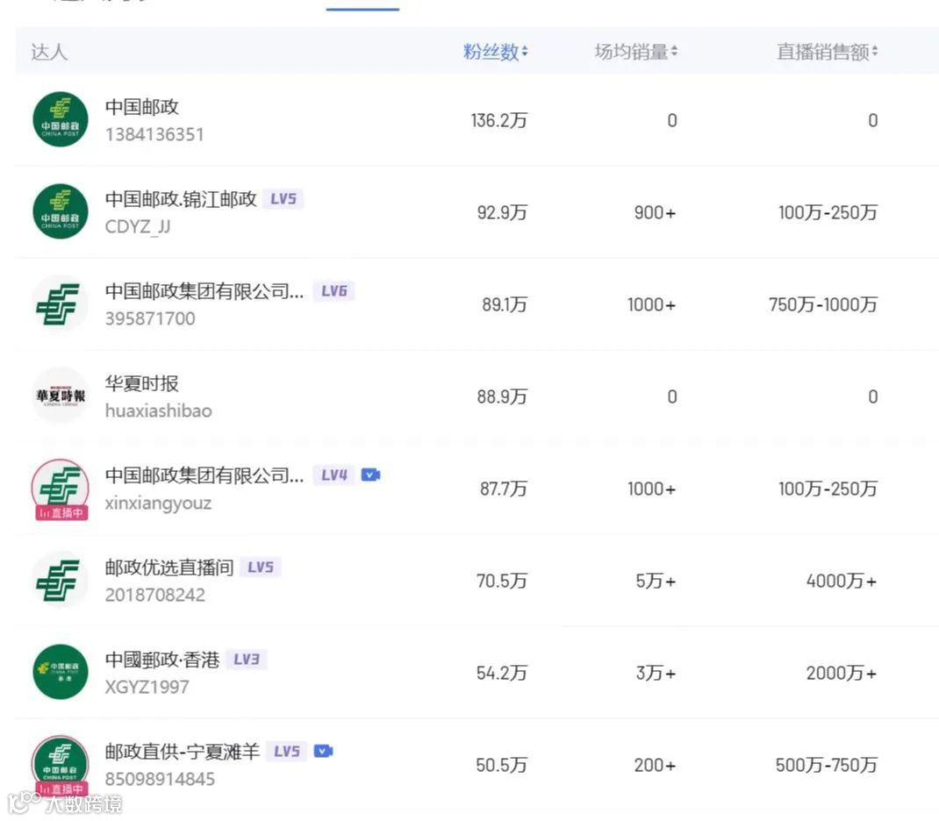Open 邮政优选直播间 name link

(x=169, y=568)
